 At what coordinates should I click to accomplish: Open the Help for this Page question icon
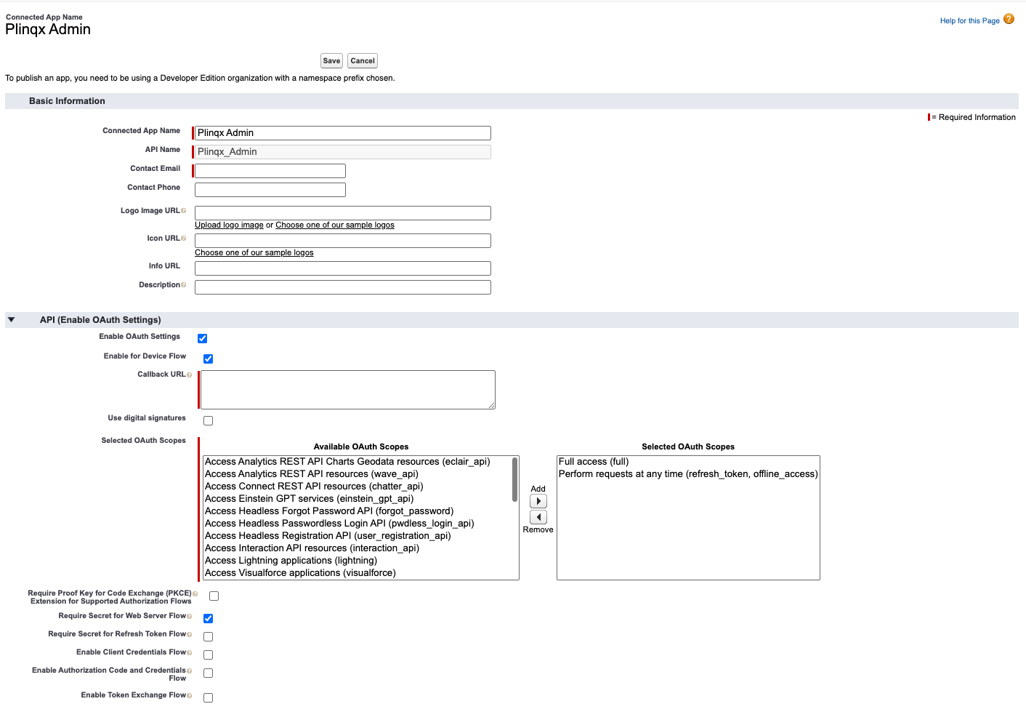pos(1009,19)
